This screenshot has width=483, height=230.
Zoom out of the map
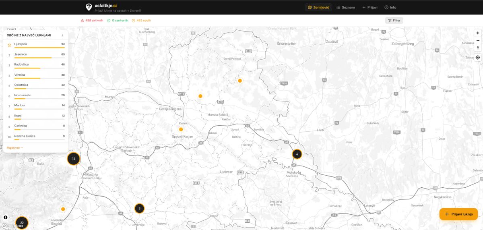(478, 40)
